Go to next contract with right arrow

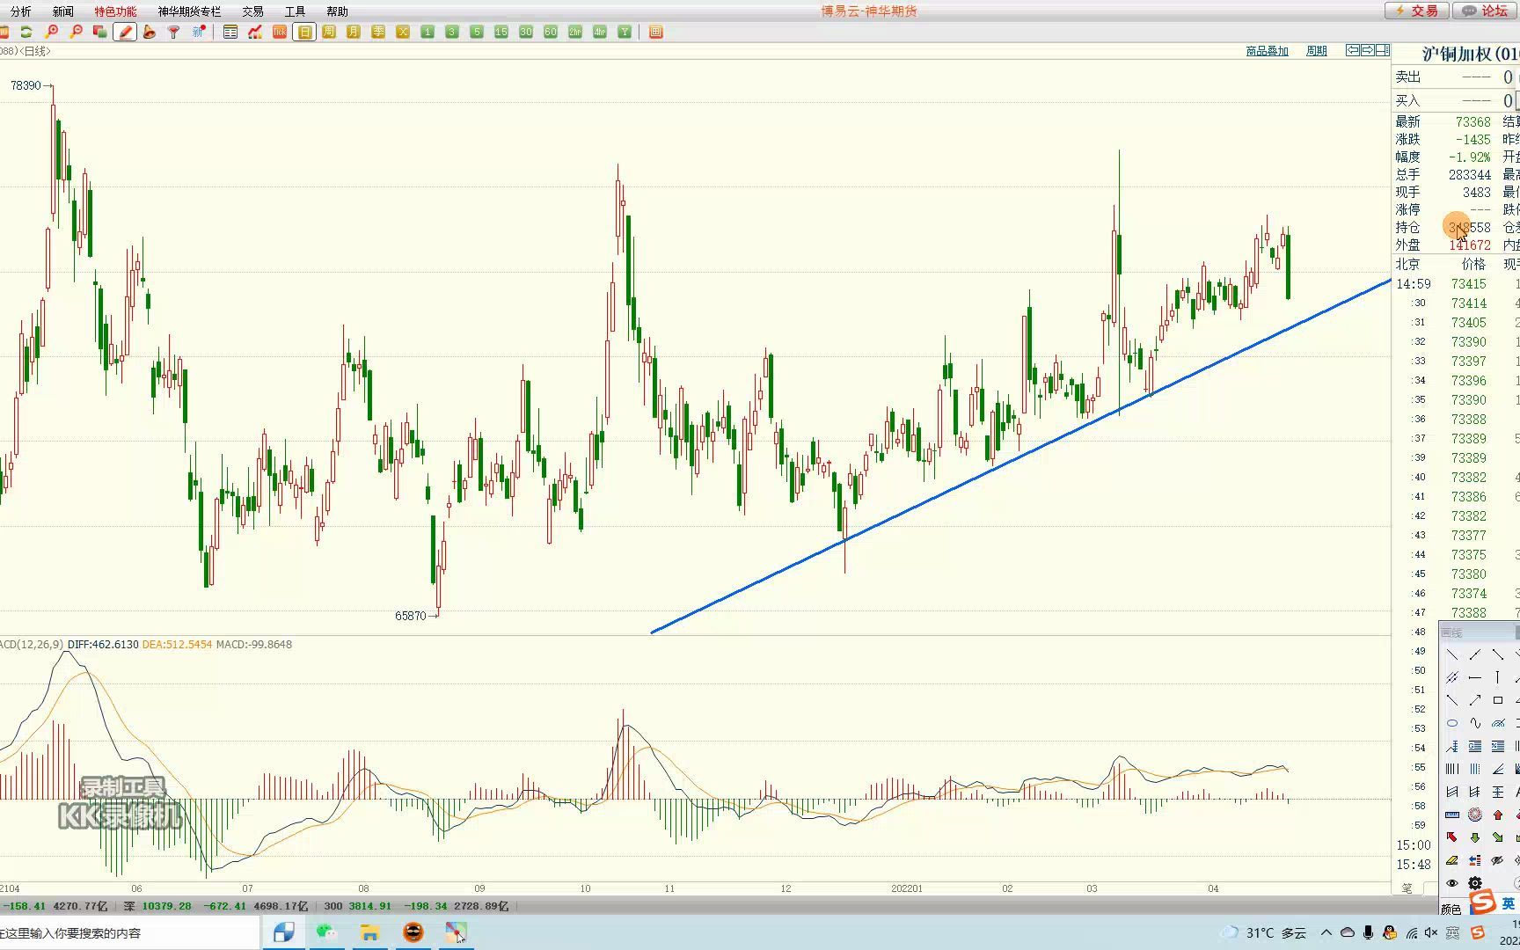[1368, 50]
